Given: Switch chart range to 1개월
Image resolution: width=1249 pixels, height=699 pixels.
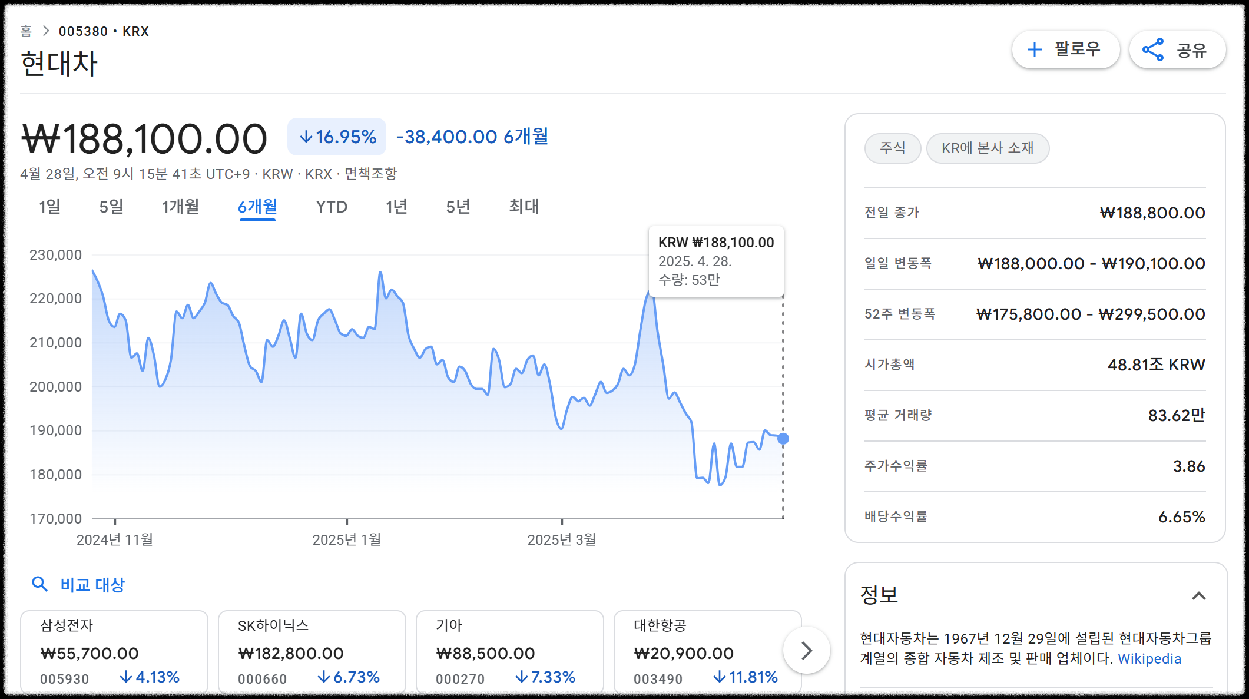Looking at the screenshot, I should 181,207.
